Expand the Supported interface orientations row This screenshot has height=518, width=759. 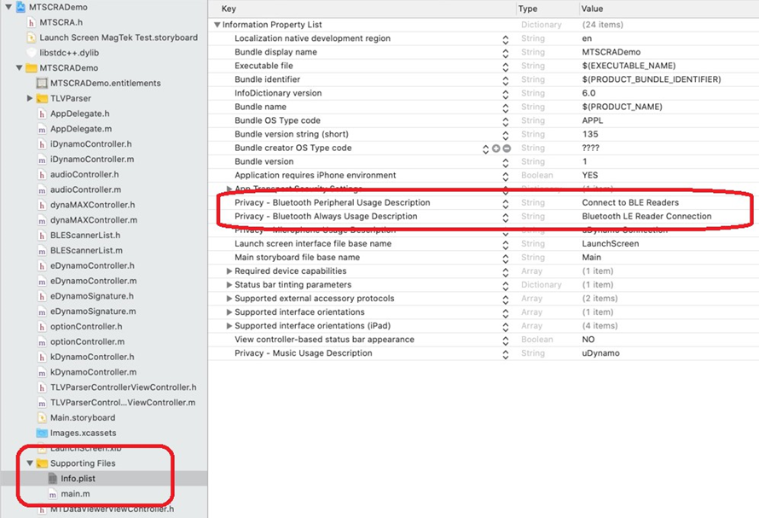[x=229, y=312]
